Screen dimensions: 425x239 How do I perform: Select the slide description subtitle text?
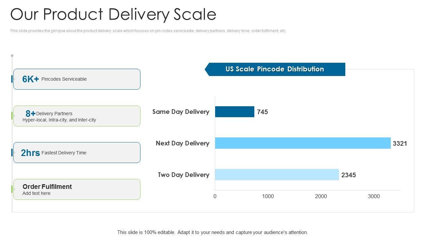pyautogui.click(x=148, y=31)
